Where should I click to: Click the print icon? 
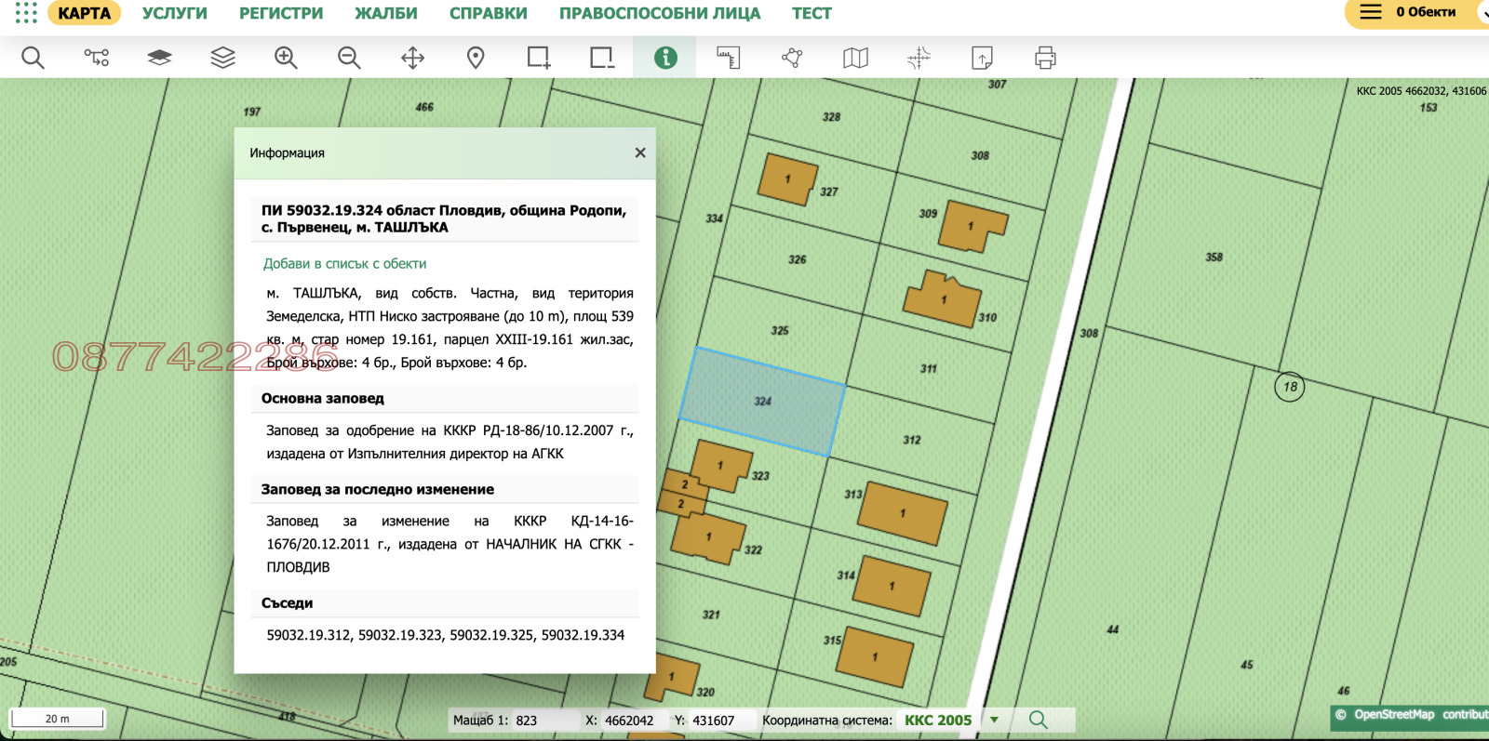(x=1045, y=58)
